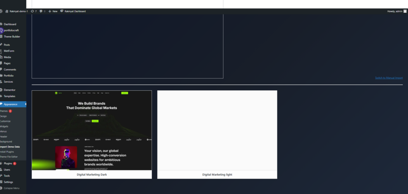This screenshot has height=194, width=408.
Task: Click the Rakmyat Dashboard icon in admin bar
Action: pyautogui.click(x=62, y=11)
